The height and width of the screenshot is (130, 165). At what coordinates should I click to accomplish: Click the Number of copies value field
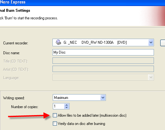point(58,106)
